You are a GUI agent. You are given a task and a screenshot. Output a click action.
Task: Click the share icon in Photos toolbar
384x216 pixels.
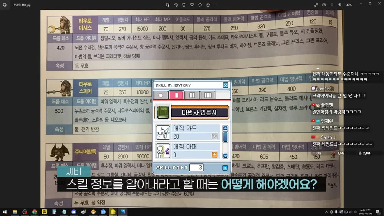click(208, 5)
